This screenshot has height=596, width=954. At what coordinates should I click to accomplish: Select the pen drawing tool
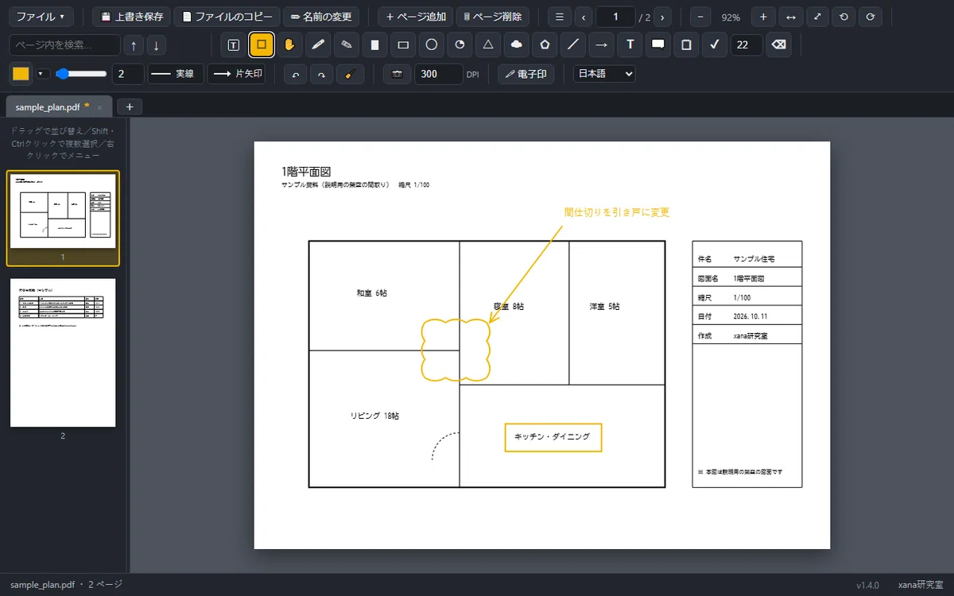pos(318,45)
